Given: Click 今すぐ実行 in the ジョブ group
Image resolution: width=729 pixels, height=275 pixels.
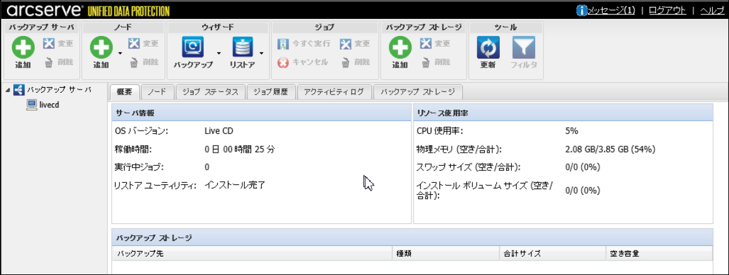Looking at the screenshot, I should pyautogui.click(x=304, y=44).
